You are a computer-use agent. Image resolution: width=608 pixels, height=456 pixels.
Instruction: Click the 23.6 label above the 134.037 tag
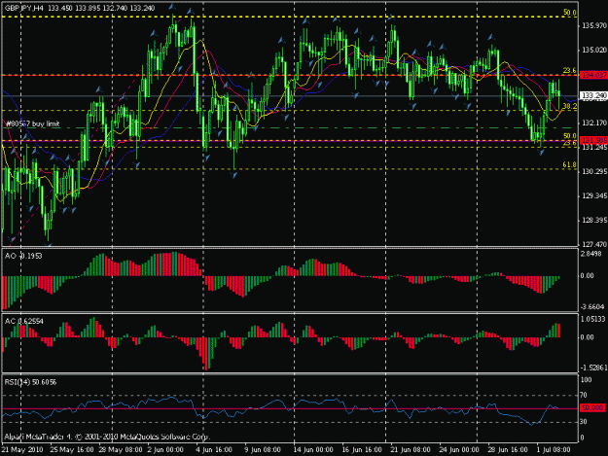[x=569, y=71]
